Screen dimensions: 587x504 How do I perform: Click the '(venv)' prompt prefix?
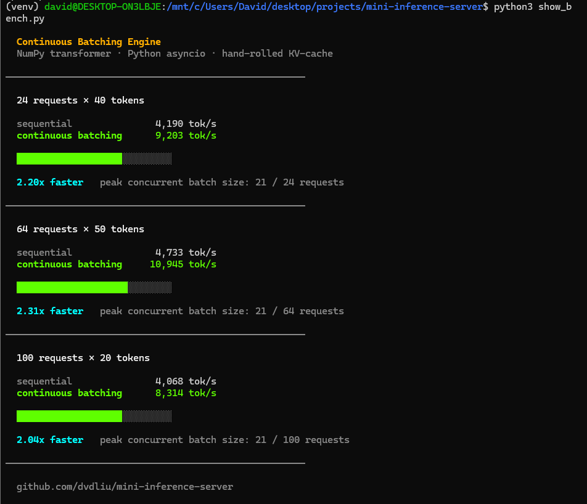(22, 7)
